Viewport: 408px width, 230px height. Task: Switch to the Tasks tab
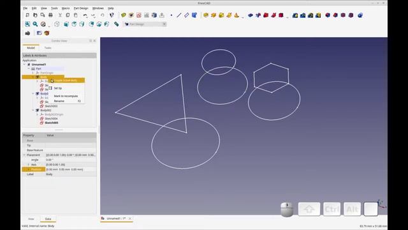48,48
